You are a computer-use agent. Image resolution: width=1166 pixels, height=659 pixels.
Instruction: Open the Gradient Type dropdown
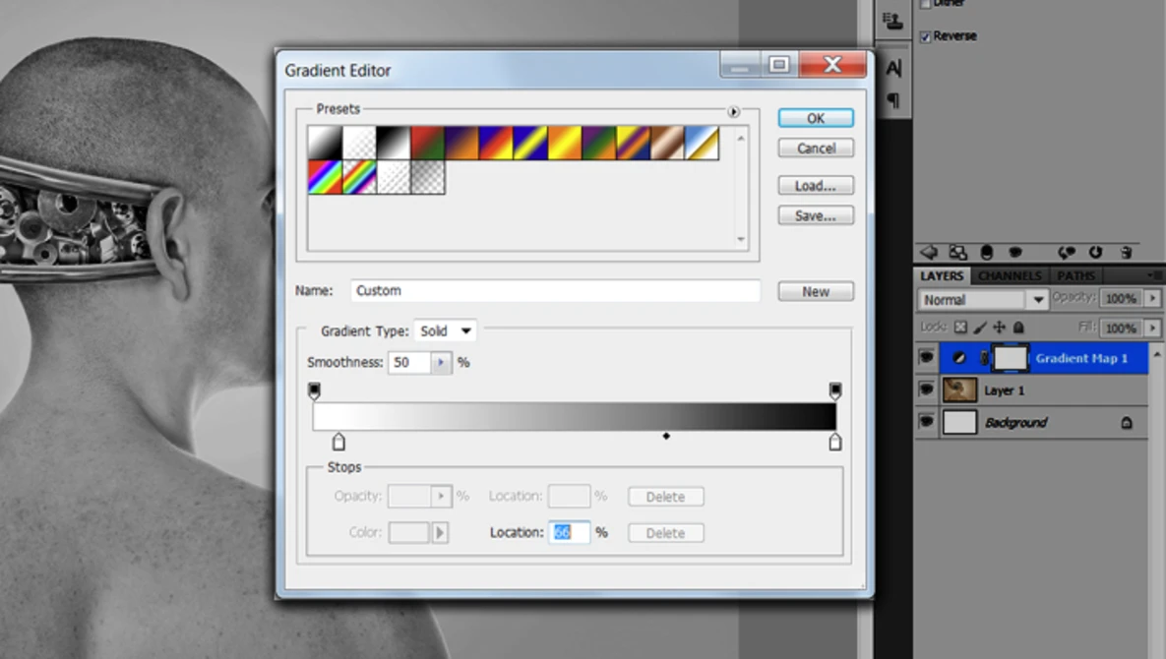click(x=446, y=331)
